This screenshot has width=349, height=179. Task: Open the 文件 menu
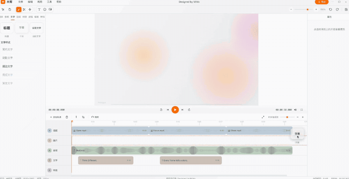click(21, 2)
